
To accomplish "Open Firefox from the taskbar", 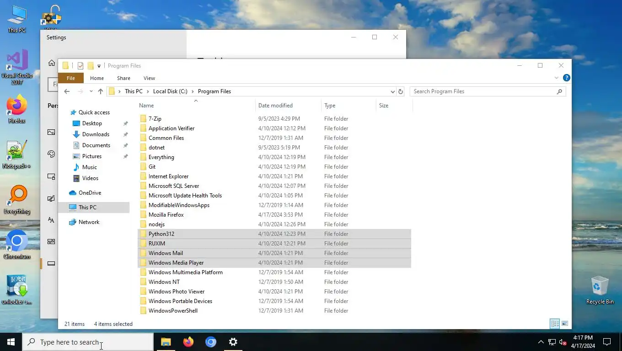I will click(x=188, y=342).
